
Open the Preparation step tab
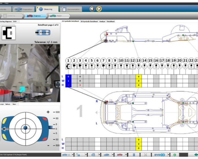tap(23, 9)
